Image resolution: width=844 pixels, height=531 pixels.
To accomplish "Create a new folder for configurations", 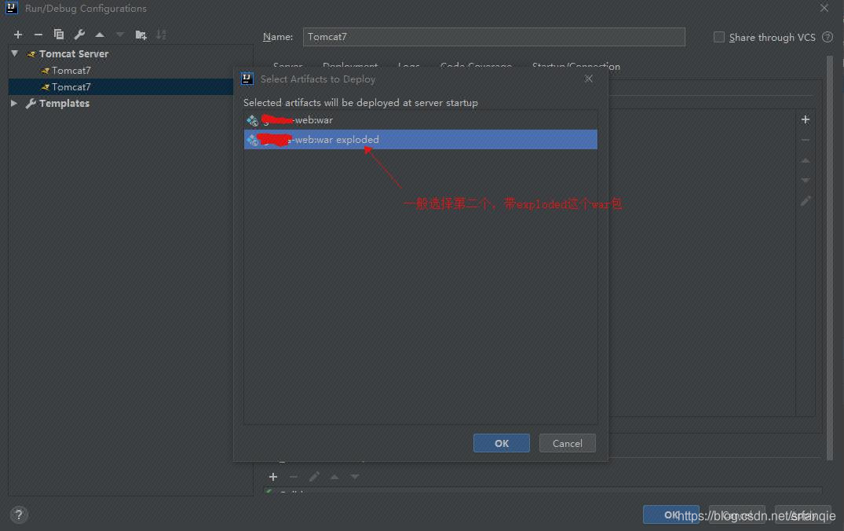I will 141,35.
